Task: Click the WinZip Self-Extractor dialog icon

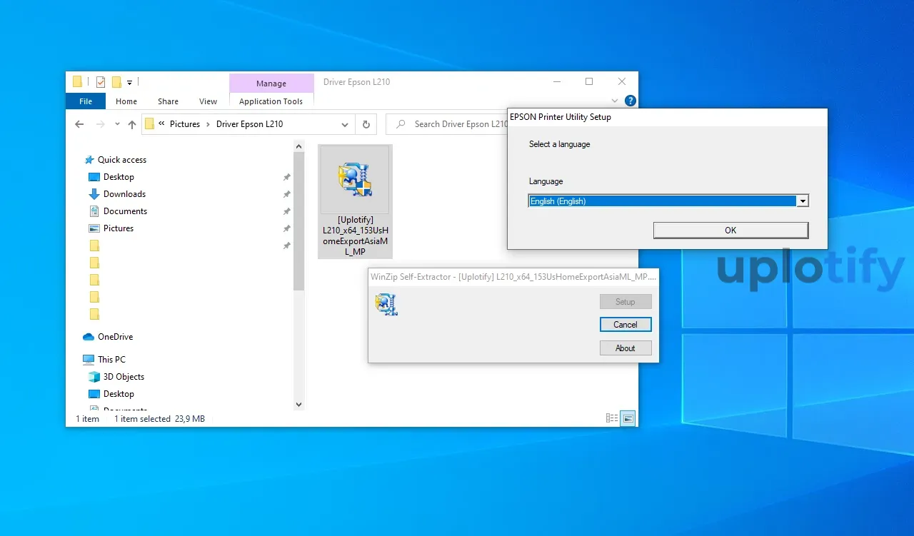Action: click(386, 305)
